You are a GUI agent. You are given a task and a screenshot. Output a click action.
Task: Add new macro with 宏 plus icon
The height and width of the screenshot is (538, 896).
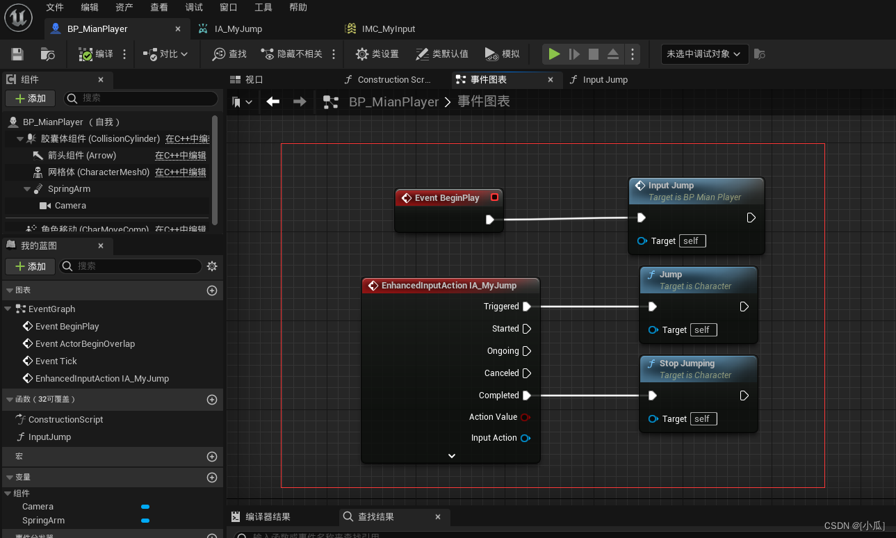pyautogui.click(x=212, y=457)
